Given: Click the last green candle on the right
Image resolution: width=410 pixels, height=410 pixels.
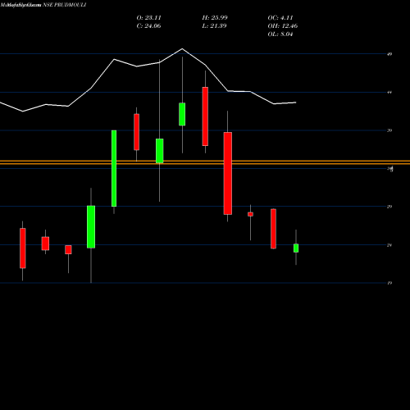Looking at the screenshot, I should coord(296,248).
